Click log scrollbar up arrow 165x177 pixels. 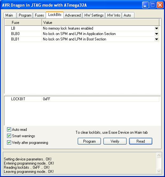click(159, 155)
